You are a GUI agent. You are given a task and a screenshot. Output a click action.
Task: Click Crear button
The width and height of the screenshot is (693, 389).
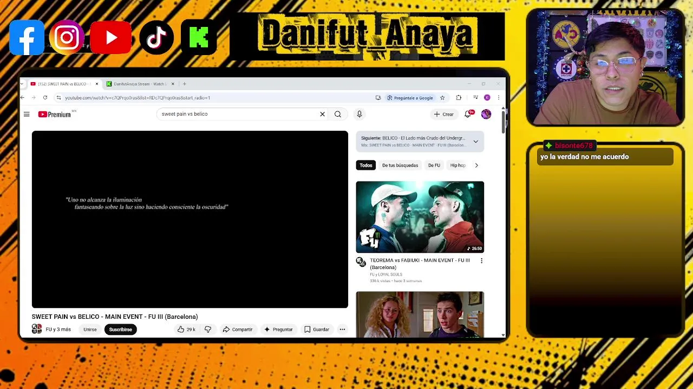pos(443,114)
